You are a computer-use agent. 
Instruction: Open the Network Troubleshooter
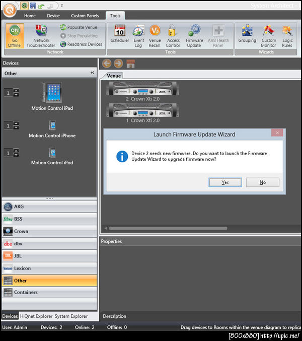click(x=41, y=36)
